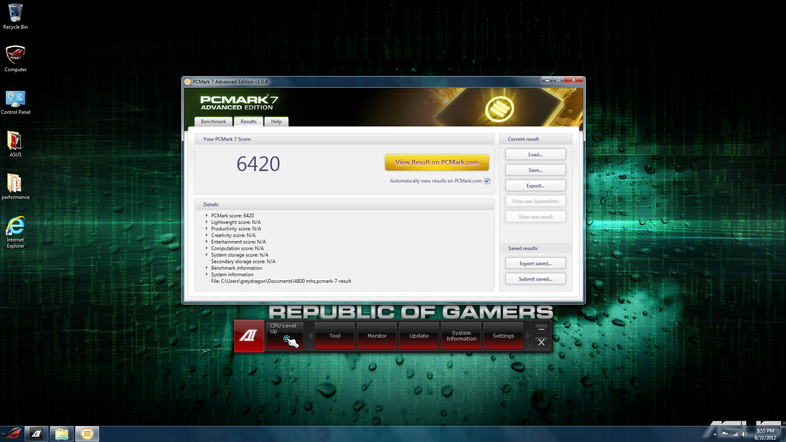Screen dimensions: 786x442
Task: Click the Secondary storage score: N/A row
Action: point(243,262)
